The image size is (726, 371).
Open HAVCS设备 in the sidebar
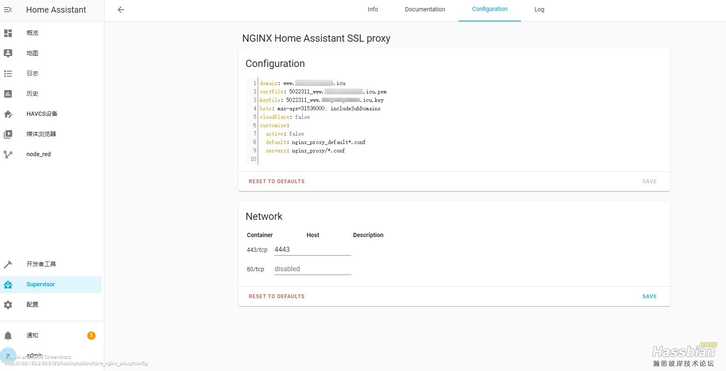(42, 114)
